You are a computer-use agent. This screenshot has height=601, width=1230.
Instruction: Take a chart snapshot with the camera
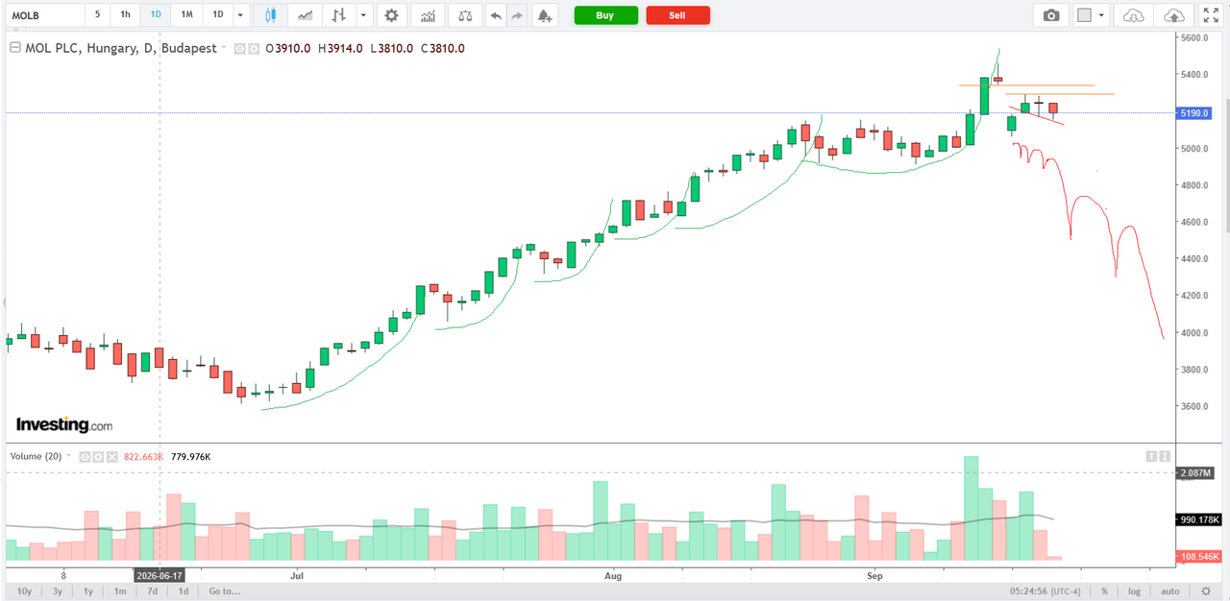[x=1051, y=15]
